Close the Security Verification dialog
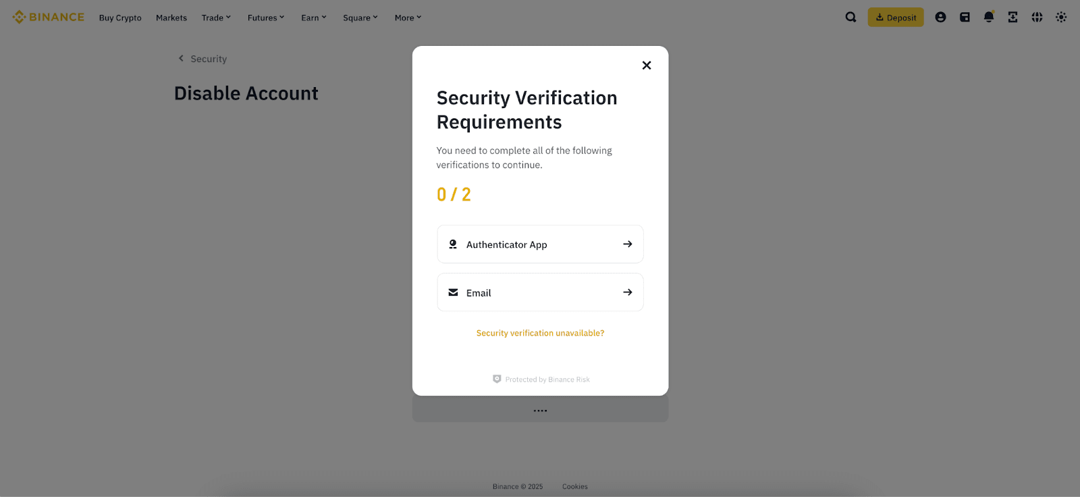Viewport: 1080px width, 497px height. 647,66
